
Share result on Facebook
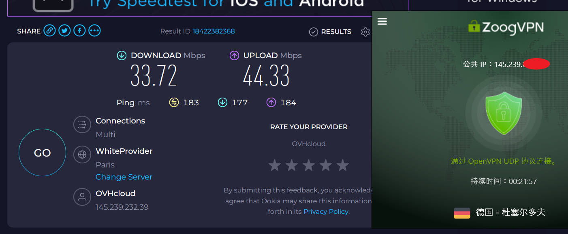pos(79,31)
